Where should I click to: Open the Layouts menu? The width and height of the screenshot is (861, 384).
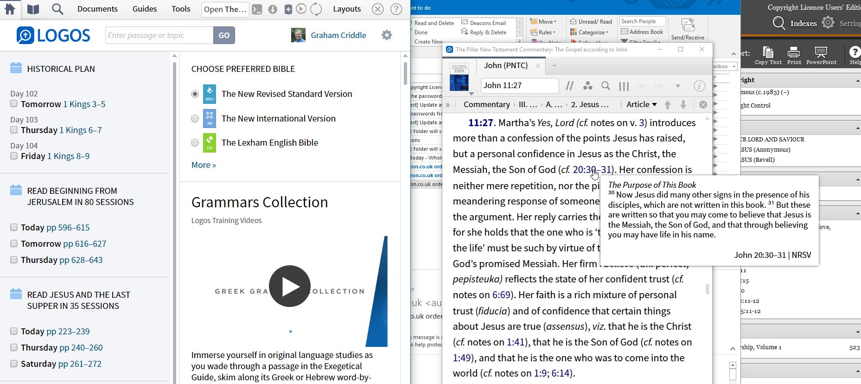(347, 9)
